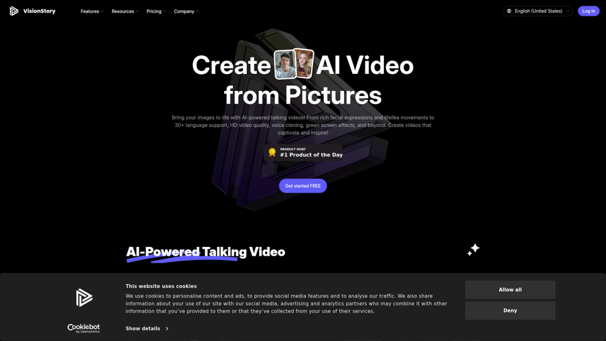The width and height of the screenshot is (606, 341).
Task: Click the sparkle stars icon
Action: coord(473,249)
